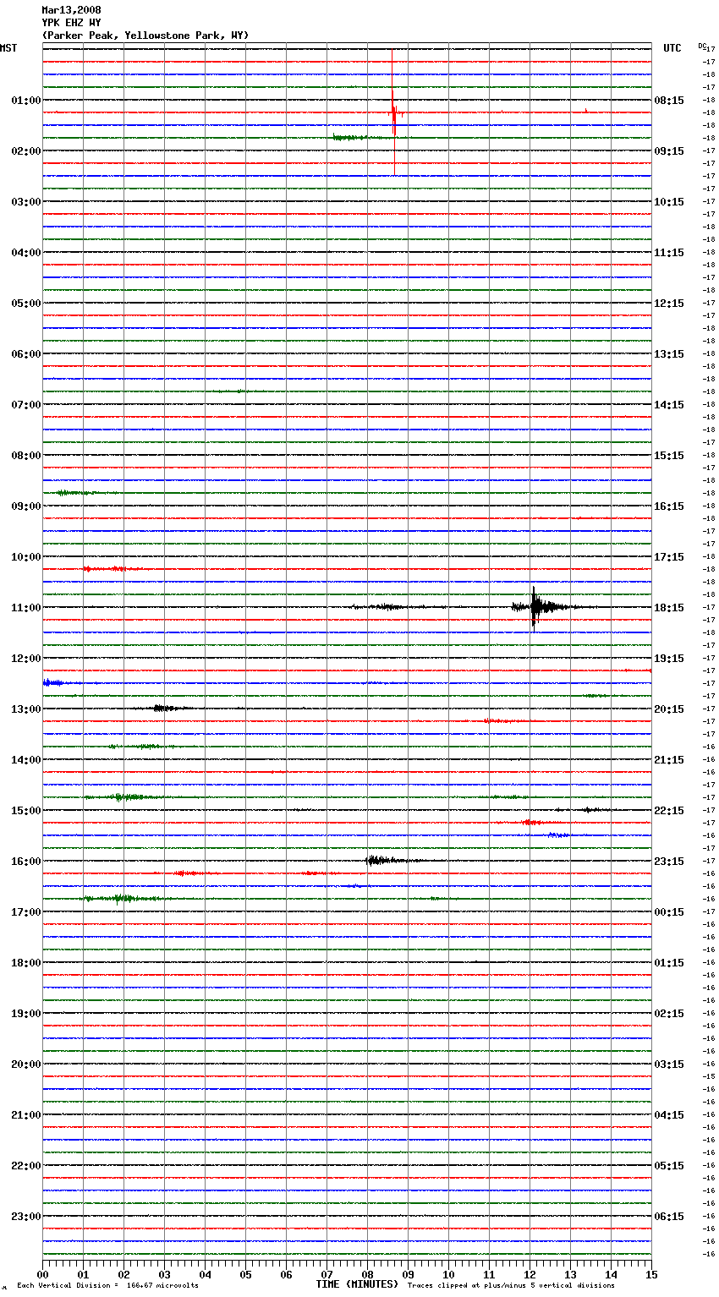Click the 06:15 UTC time label
Viewport: 719px width, 1297px height.
(x=669, y=1217)
